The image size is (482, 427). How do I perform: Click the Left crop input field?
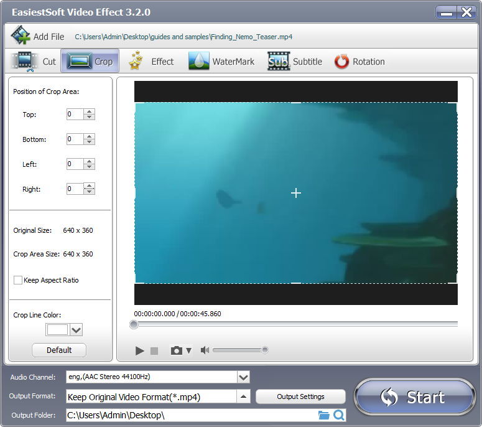[75, 164]
